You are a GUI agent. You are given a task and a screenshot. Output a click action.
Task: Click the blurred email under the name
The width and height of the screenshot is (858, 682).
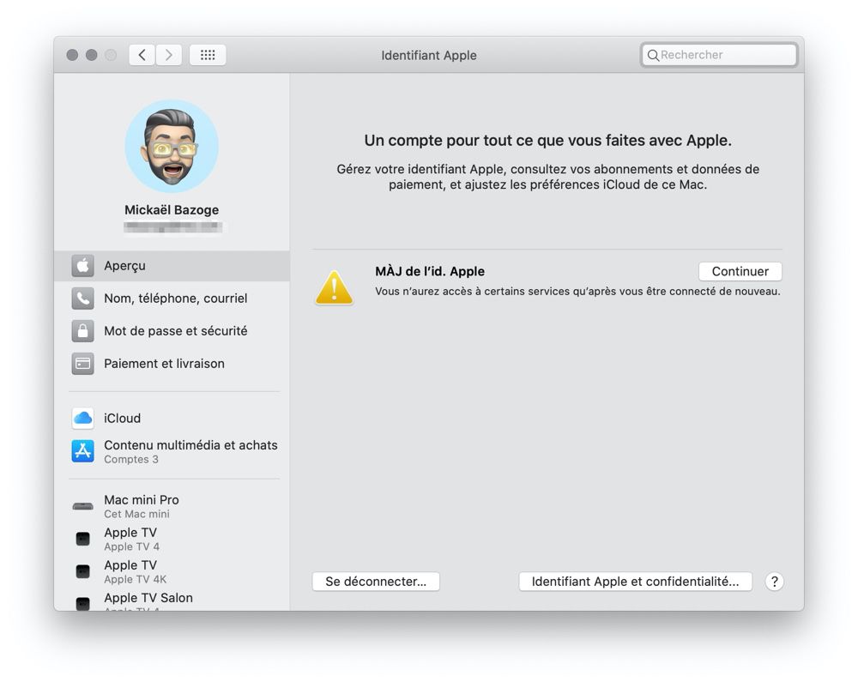pyautogui.click(x=172, y=226)
